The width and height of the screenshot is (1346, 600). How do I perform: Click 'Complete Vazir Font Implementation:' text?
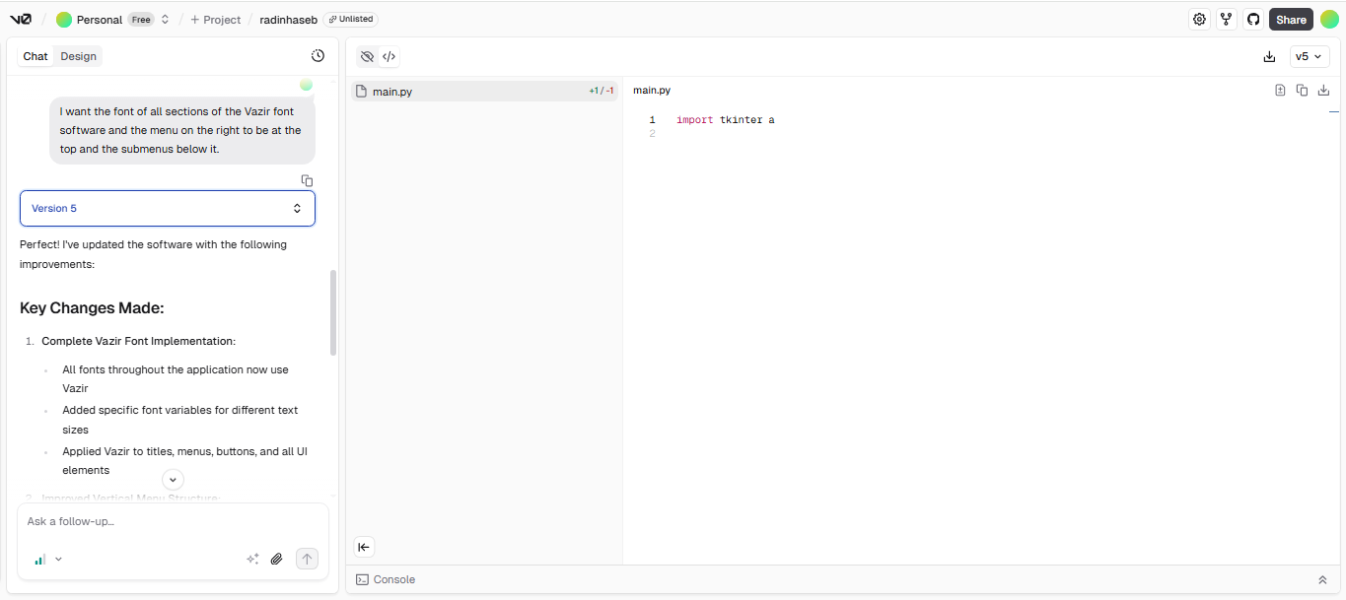click(x=138, y=341)
